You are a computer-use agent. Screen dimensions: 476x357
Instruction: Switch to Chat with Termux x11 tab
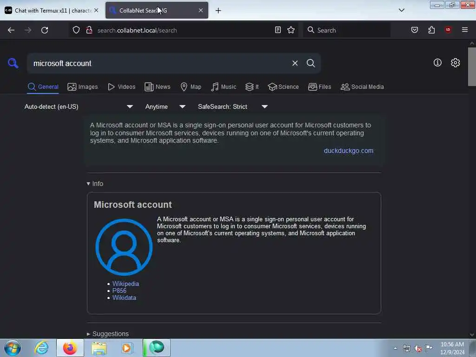pos(52,10)
